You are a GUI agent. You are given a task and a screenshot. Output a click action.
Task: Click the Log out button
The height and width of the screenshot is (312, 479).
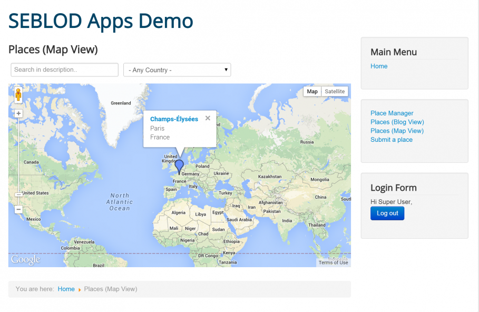(387, 213)
